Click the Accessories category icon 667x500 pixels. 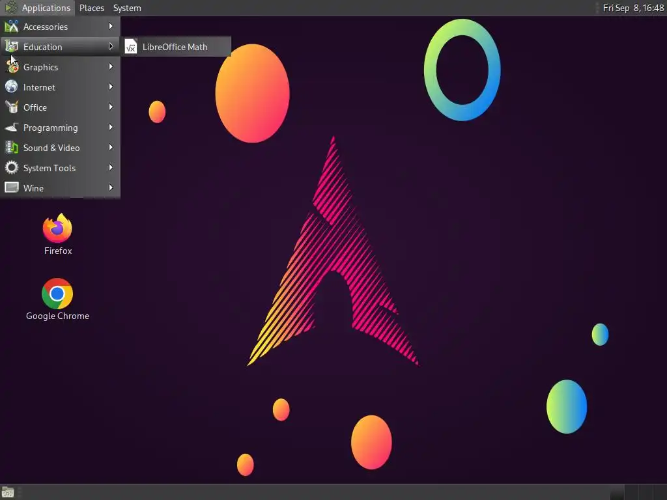[12, 26]
